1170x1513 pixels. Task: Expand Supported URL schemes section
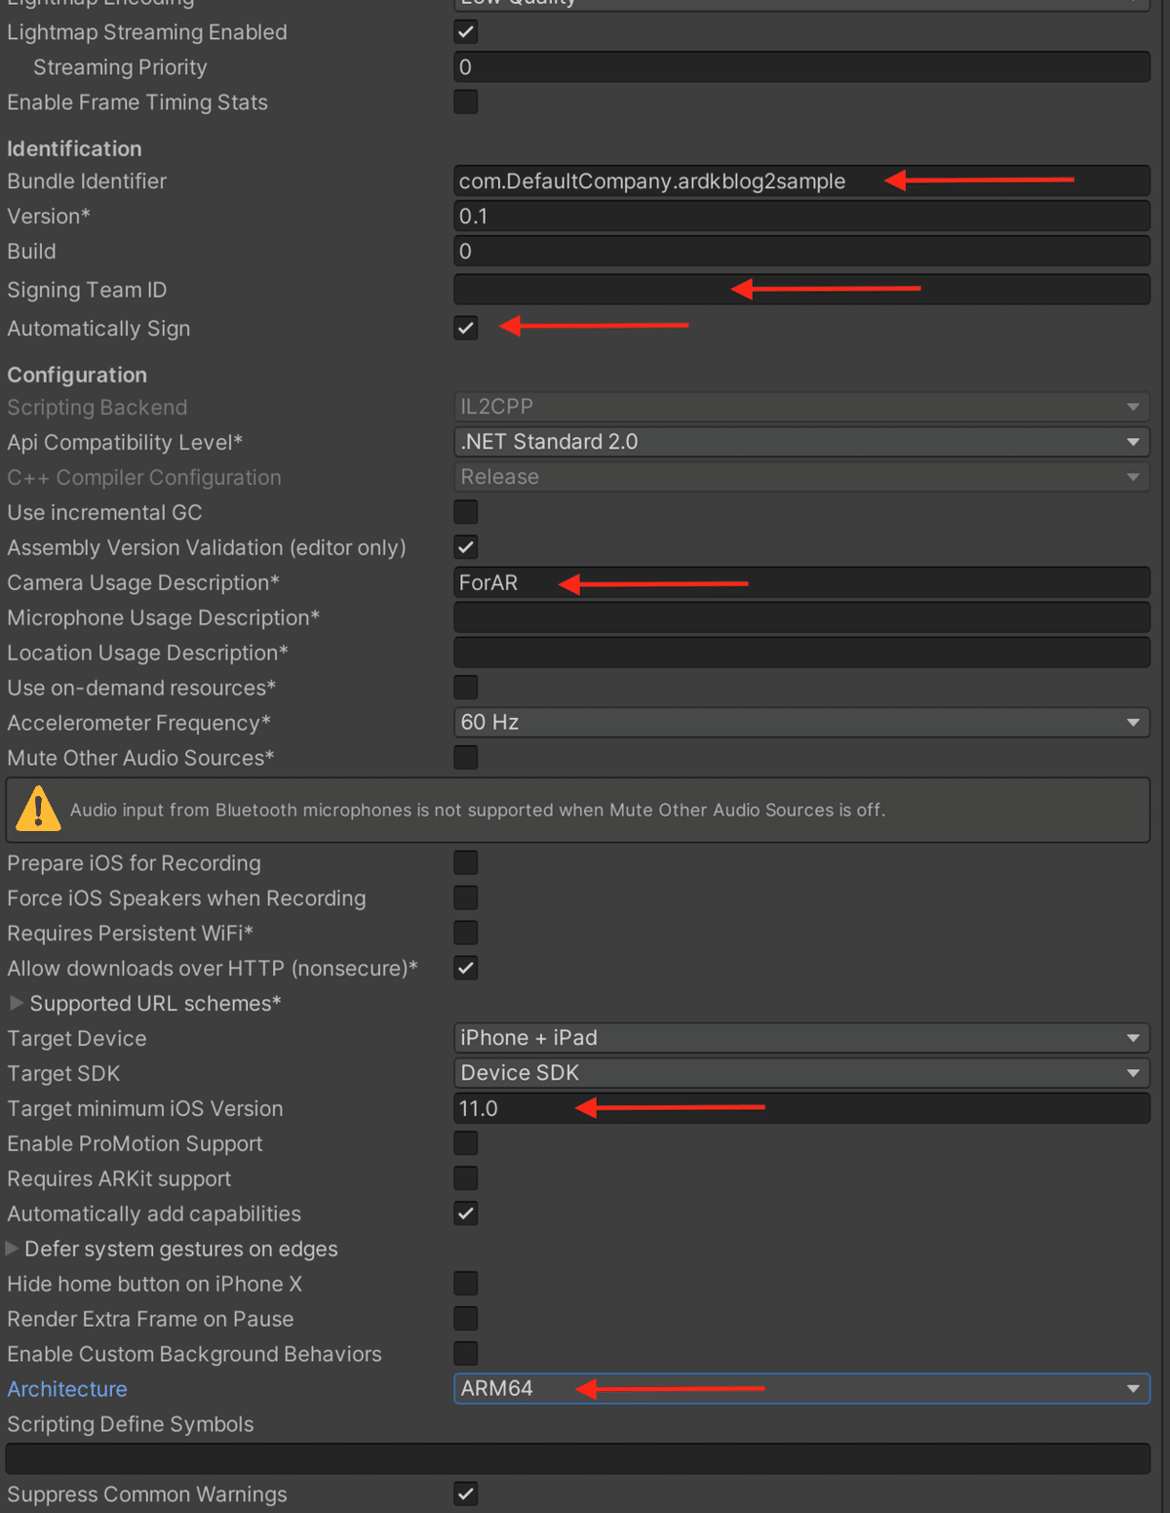[16, 1003]
